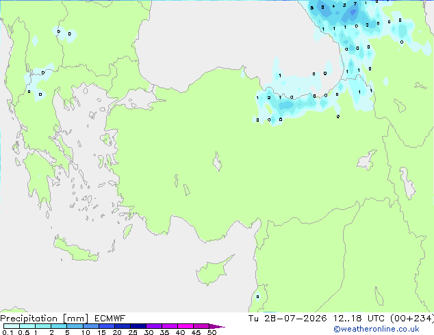Select the 1–2 mm legend color box
The height and width of the screenshot is (335, 434).
point(43,326)
